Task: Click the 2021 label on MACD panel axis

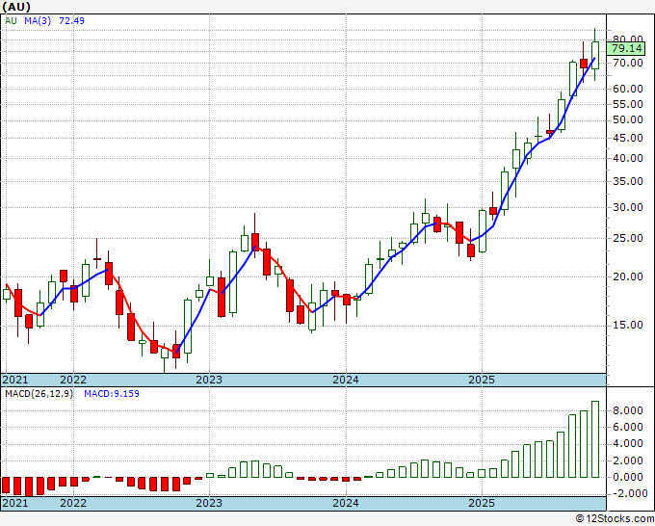Action: (x=15, y=503)
